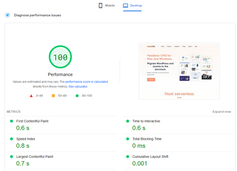Image resolution: width=237 pixels, height=171 pixels.
Task: Click the desktop laptop icon
Action: coord(126,6)
